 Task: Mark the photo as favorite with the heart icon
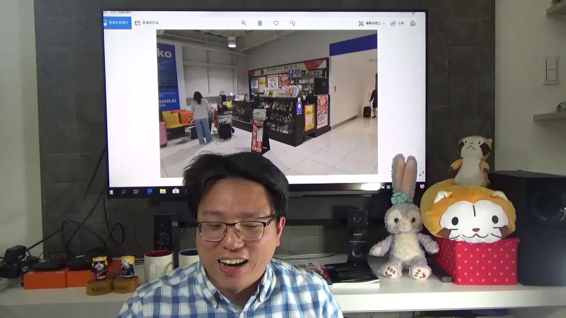[276, 23]
